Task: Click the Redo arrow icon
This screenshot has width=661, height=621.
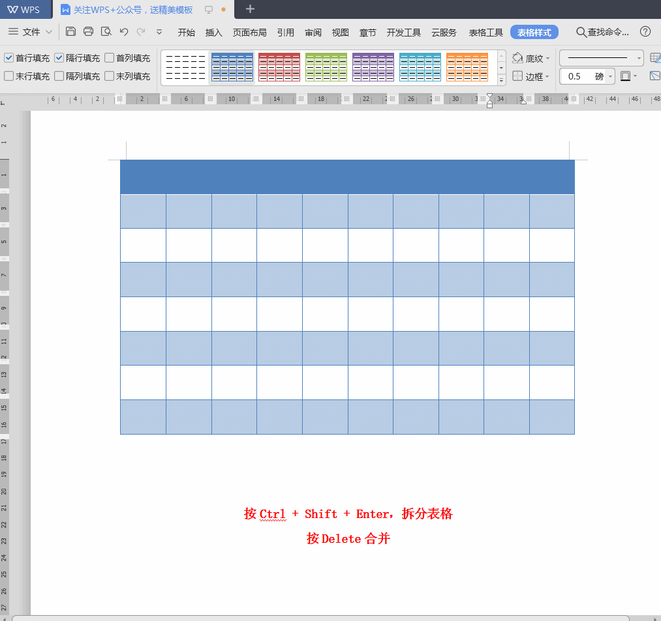Action: point(141,32)
